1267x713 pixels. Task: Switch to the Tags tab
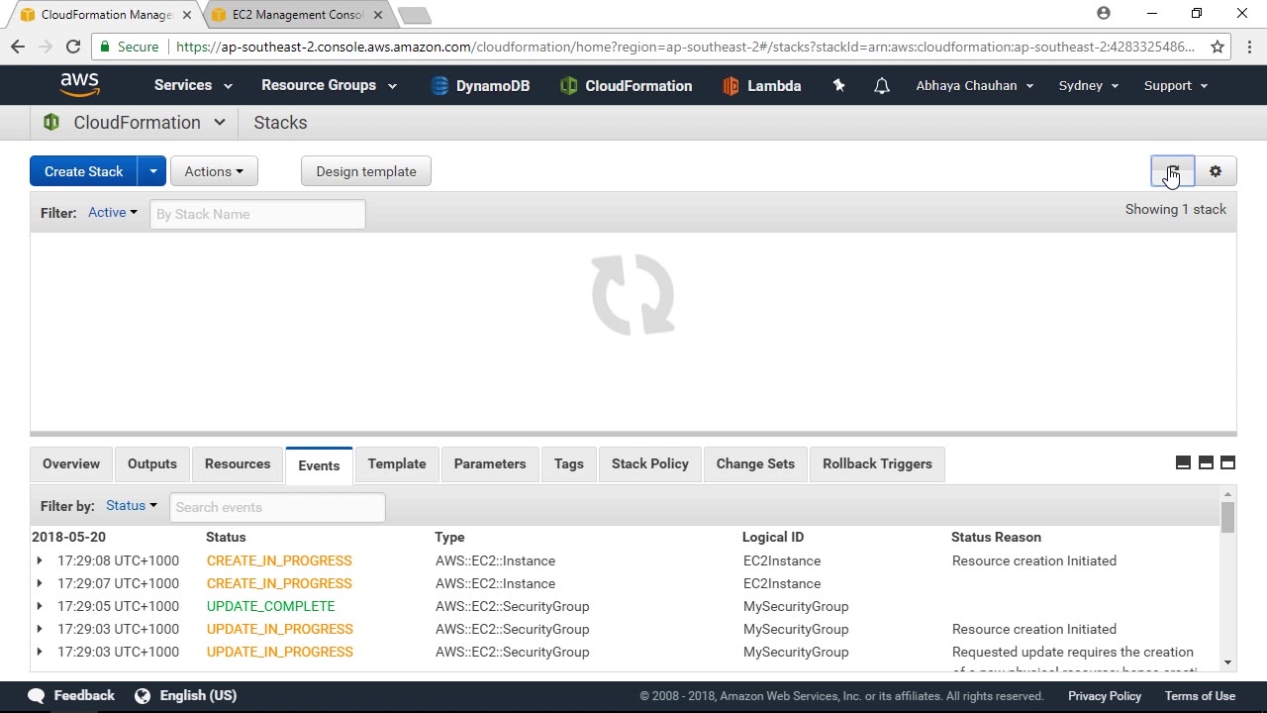(569, 464)
